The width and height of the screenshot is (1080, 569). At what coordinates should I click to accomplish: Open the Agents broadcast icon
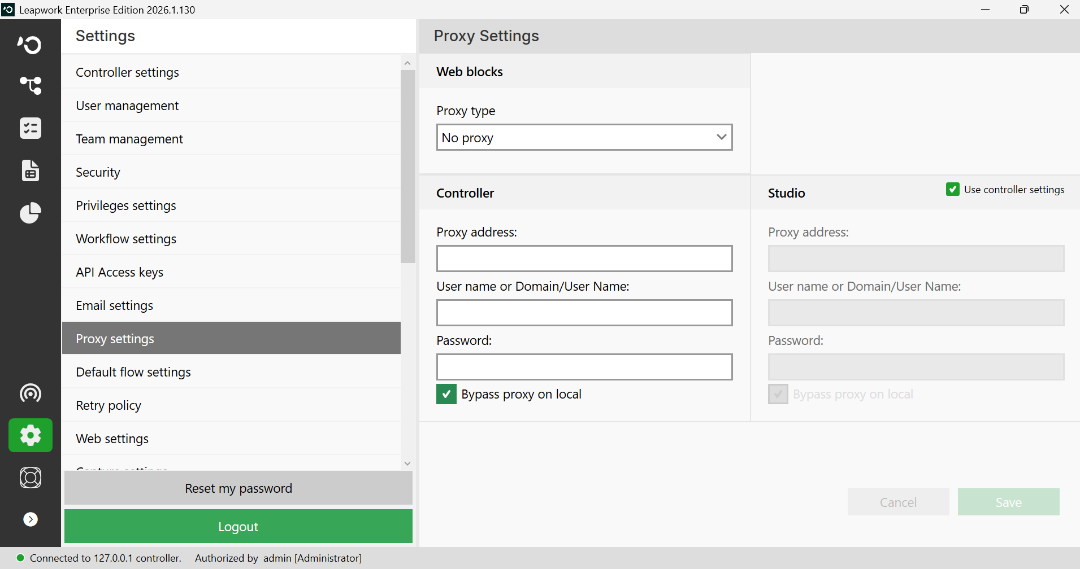point(30,393)
